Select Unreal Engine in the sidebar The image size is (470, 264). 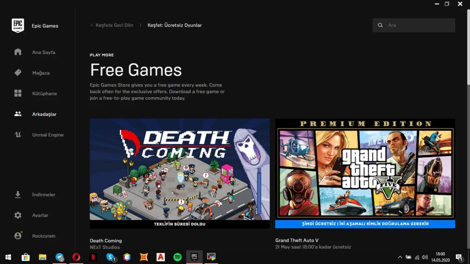coord(48,135)
